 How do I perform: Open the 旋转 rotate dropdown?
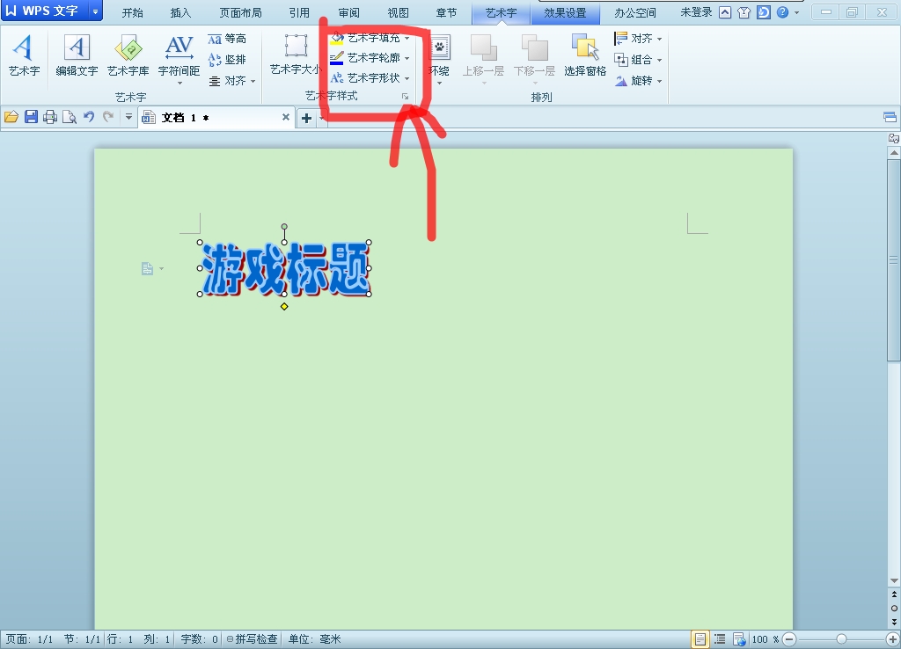point(638,81)
